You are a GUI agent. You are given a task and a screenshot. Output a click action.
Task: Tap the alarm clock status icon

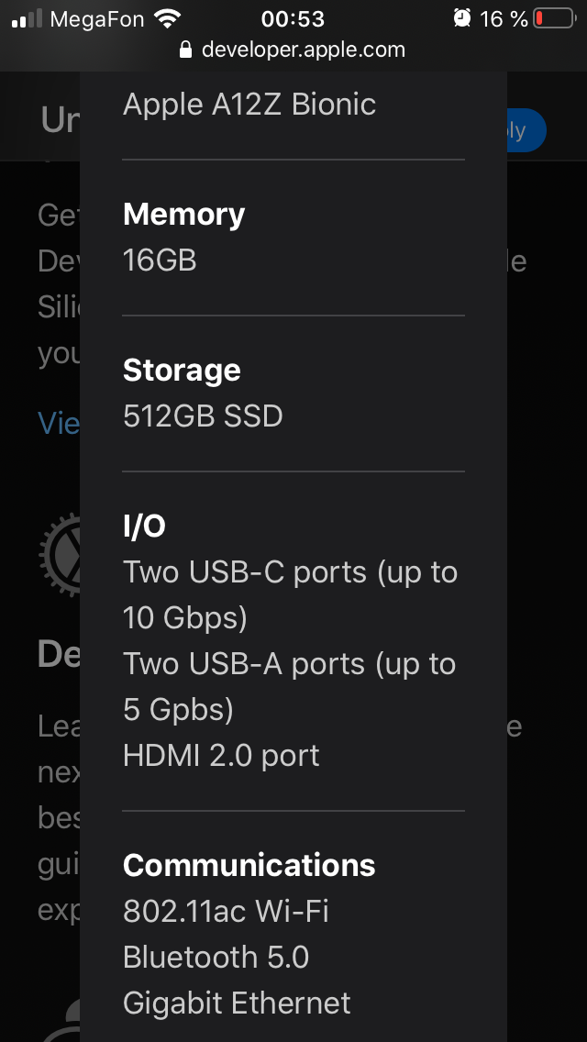[462, 18]
